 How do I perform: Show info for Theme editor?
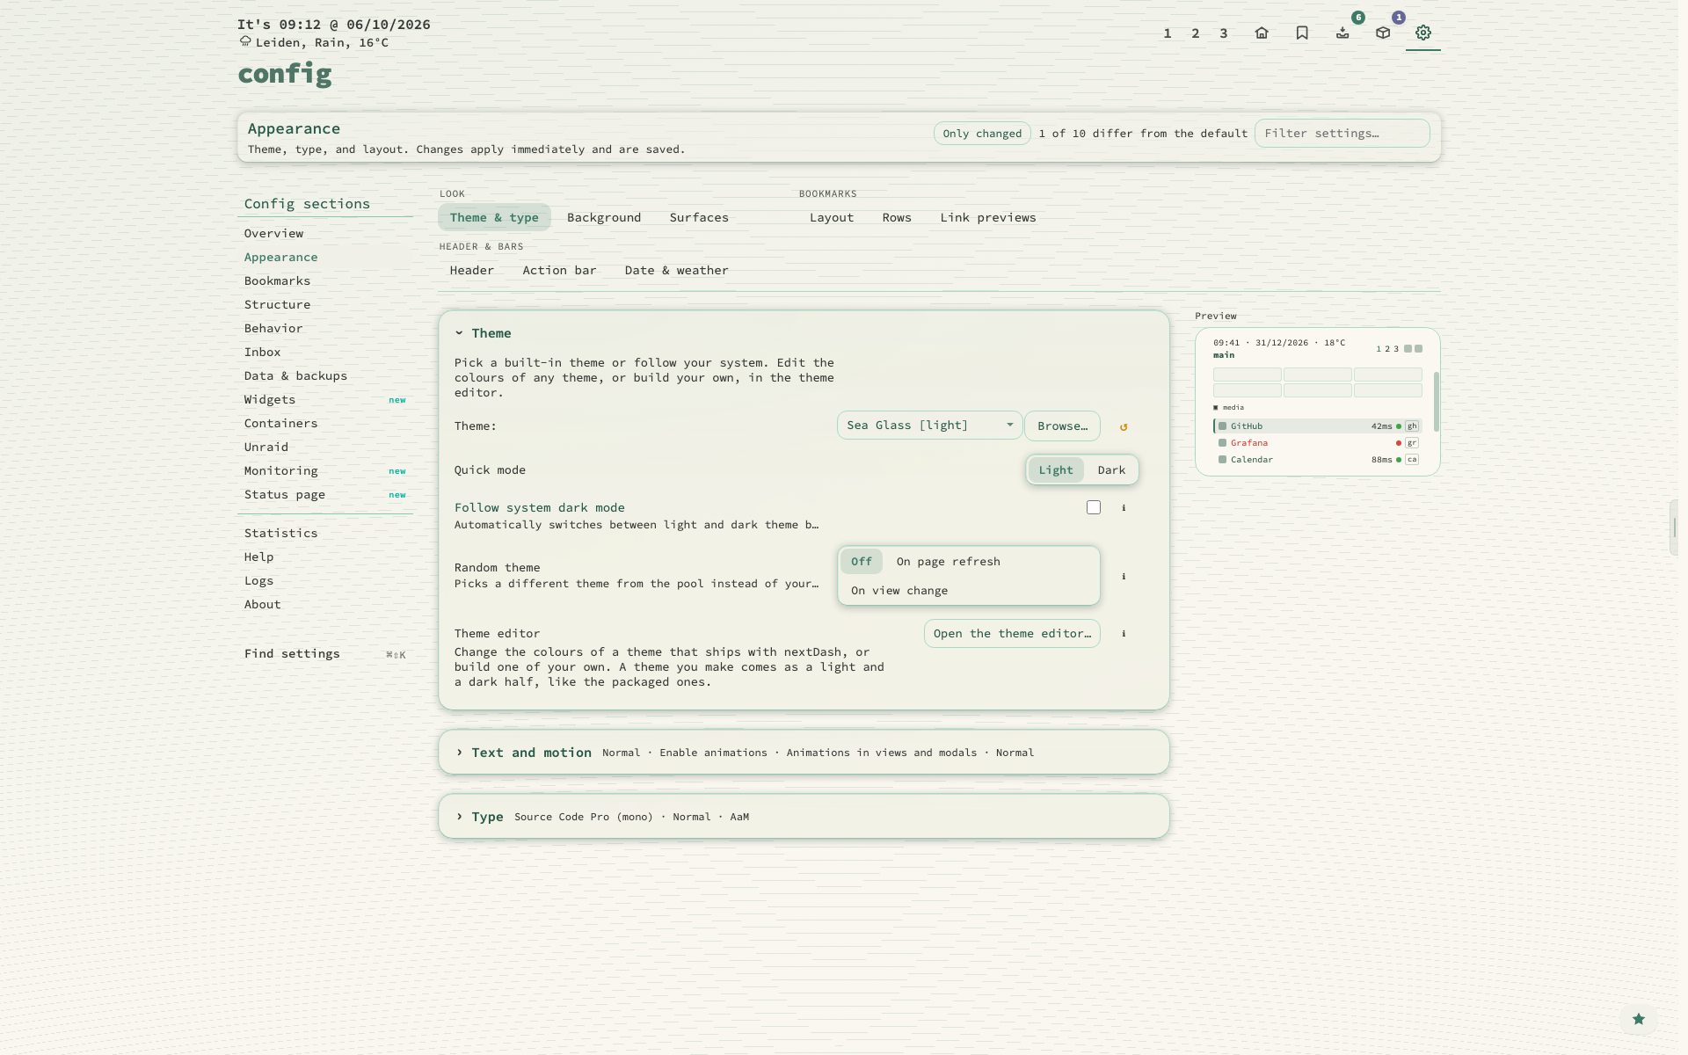click(x=1124, y=633)
